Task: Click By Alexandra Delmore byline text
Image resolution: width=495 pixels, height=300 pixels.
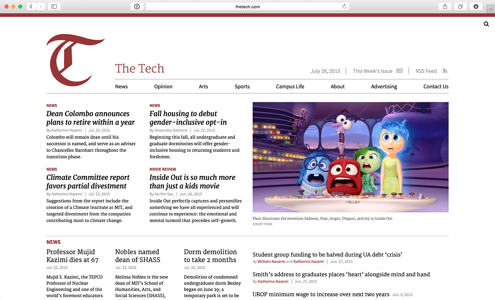Action: (168, 130)
